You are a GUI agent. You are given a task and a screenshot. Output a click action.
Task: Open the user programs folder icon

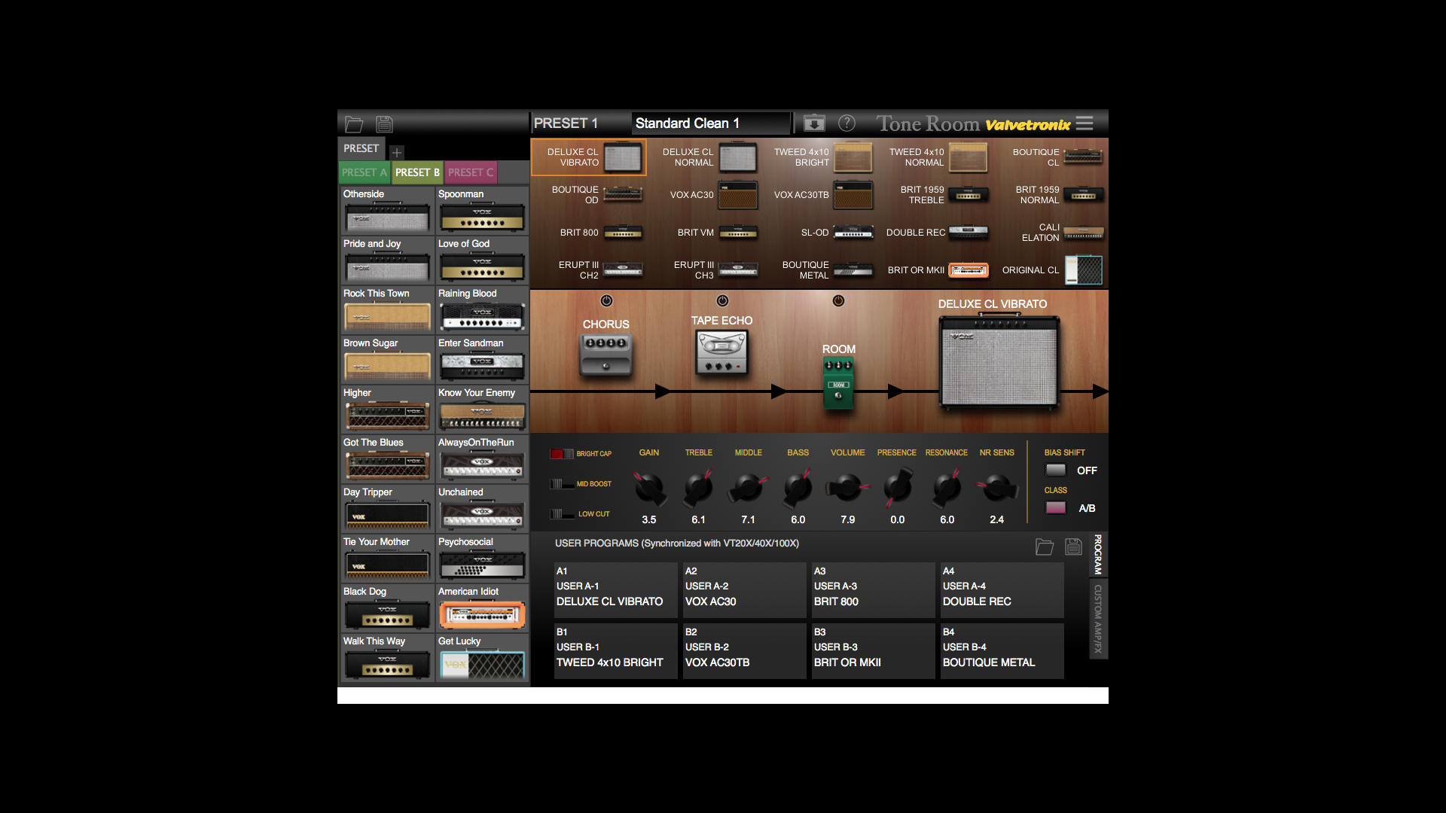(x=1045, y=547)
